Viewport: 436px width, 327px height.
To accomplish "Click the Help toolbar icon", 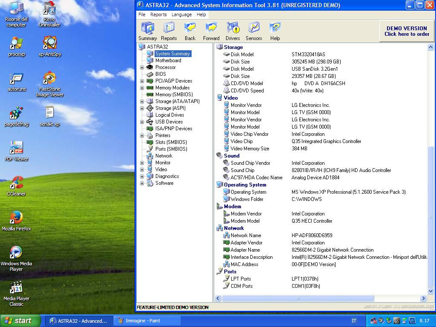I will coord(275,31).
